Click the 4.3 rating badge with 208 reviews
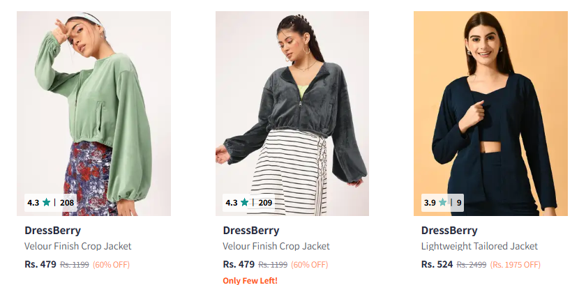This screenshot has height=285, width=586. tap(51, 203)
